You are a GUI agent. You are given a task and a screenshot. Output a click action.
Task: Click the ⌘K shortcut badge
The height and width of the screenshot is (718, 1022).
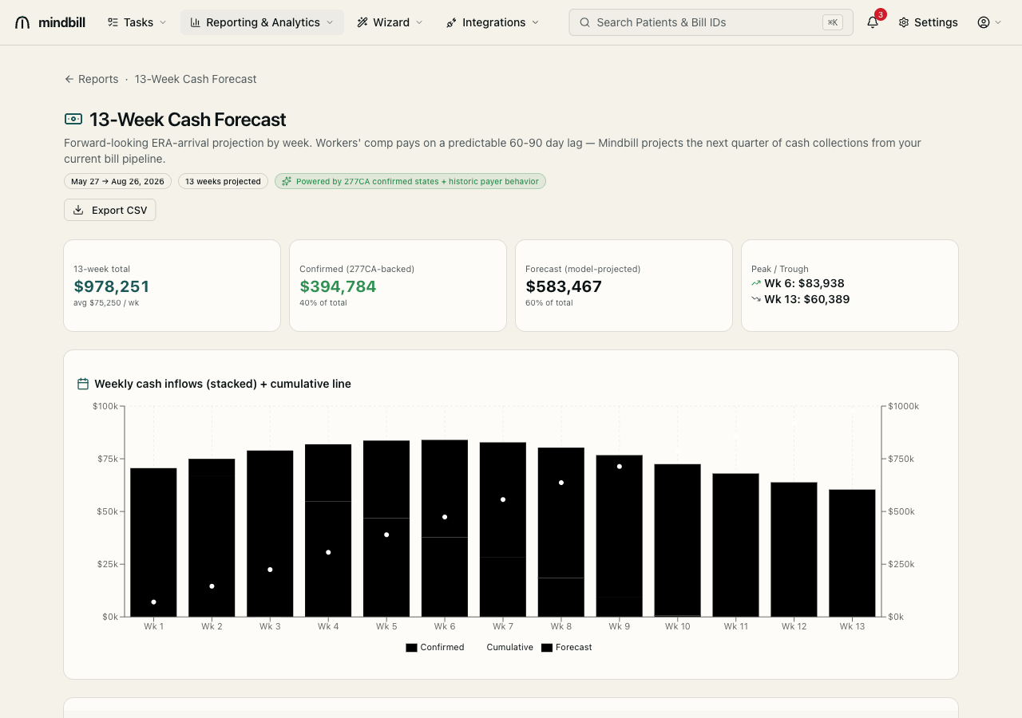(x=833, y=22)
